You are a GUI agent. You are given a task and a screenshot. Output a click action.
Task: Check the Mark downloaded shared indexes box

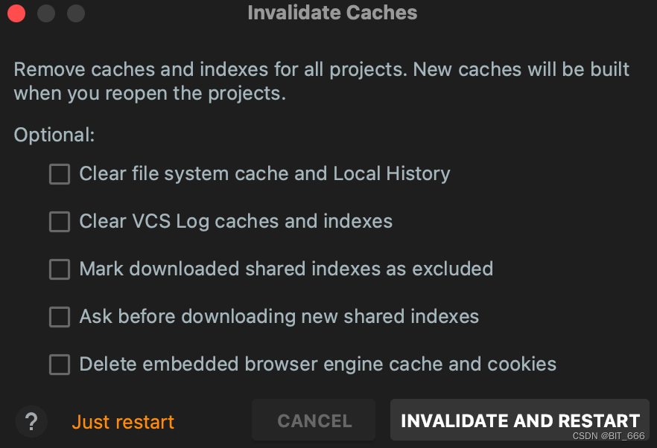coord(60,269)
